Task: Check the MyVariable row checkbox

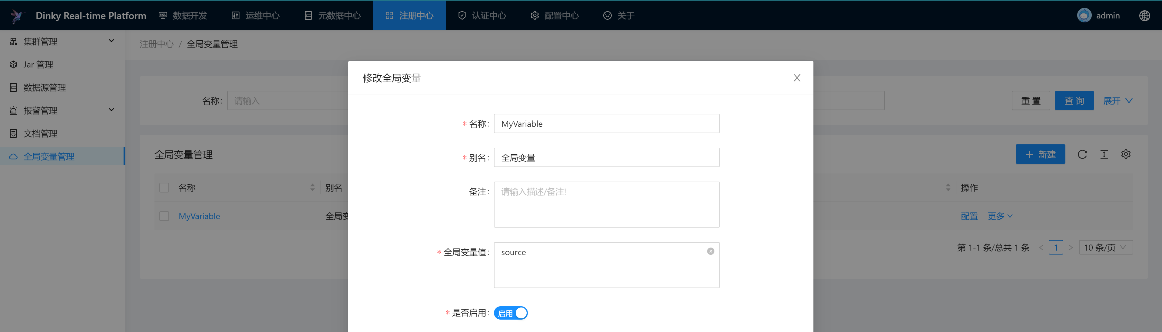Action: (x=164, y=216)
